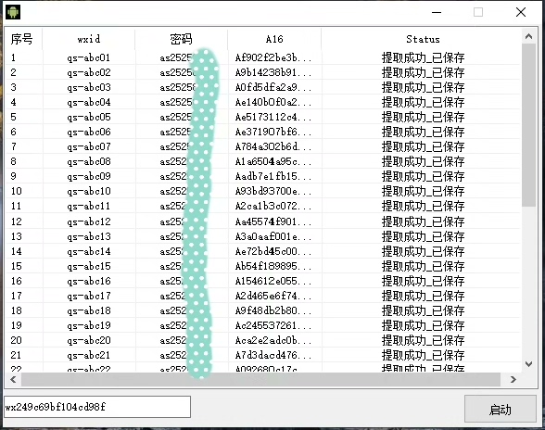Click A16 value Ae72bd45c00...
This screenshot has width=545, height=430.
pyautogui.click(x=273, y=251)
